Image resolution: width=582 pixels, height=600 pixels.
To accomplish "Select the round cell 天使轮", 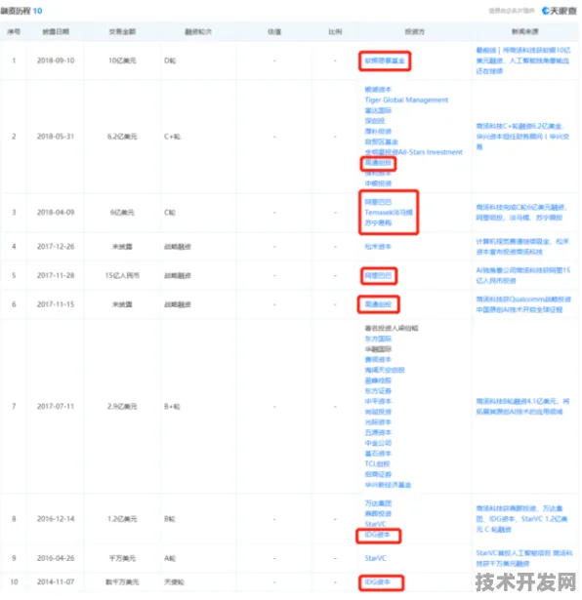I will [174, 582].
